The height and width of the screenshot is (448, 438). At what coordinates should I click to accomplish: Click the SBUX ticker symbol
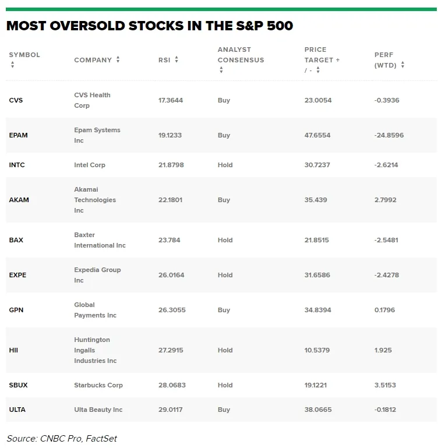click(18, 385)
